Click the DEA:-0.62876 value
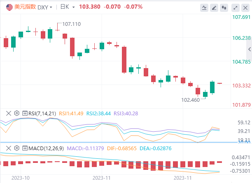 click(x=155, y=149)
